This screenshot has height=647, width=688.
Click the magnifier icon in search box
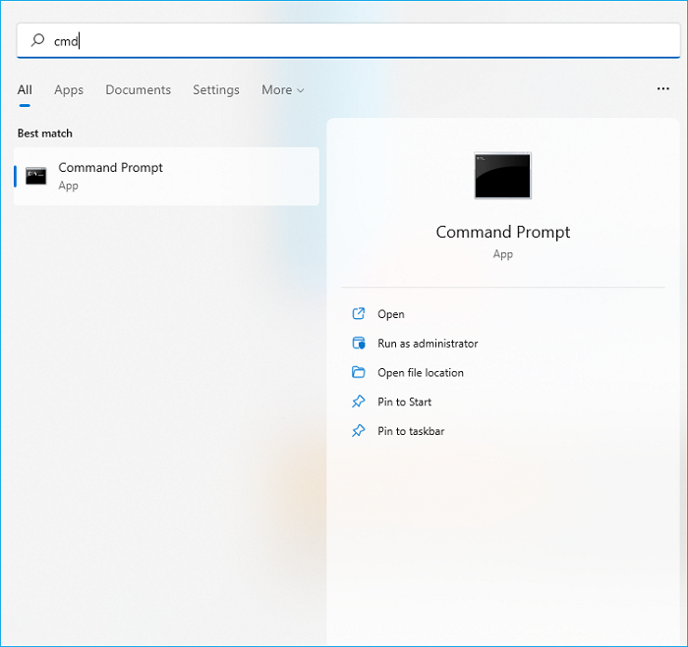click(37, 41)
